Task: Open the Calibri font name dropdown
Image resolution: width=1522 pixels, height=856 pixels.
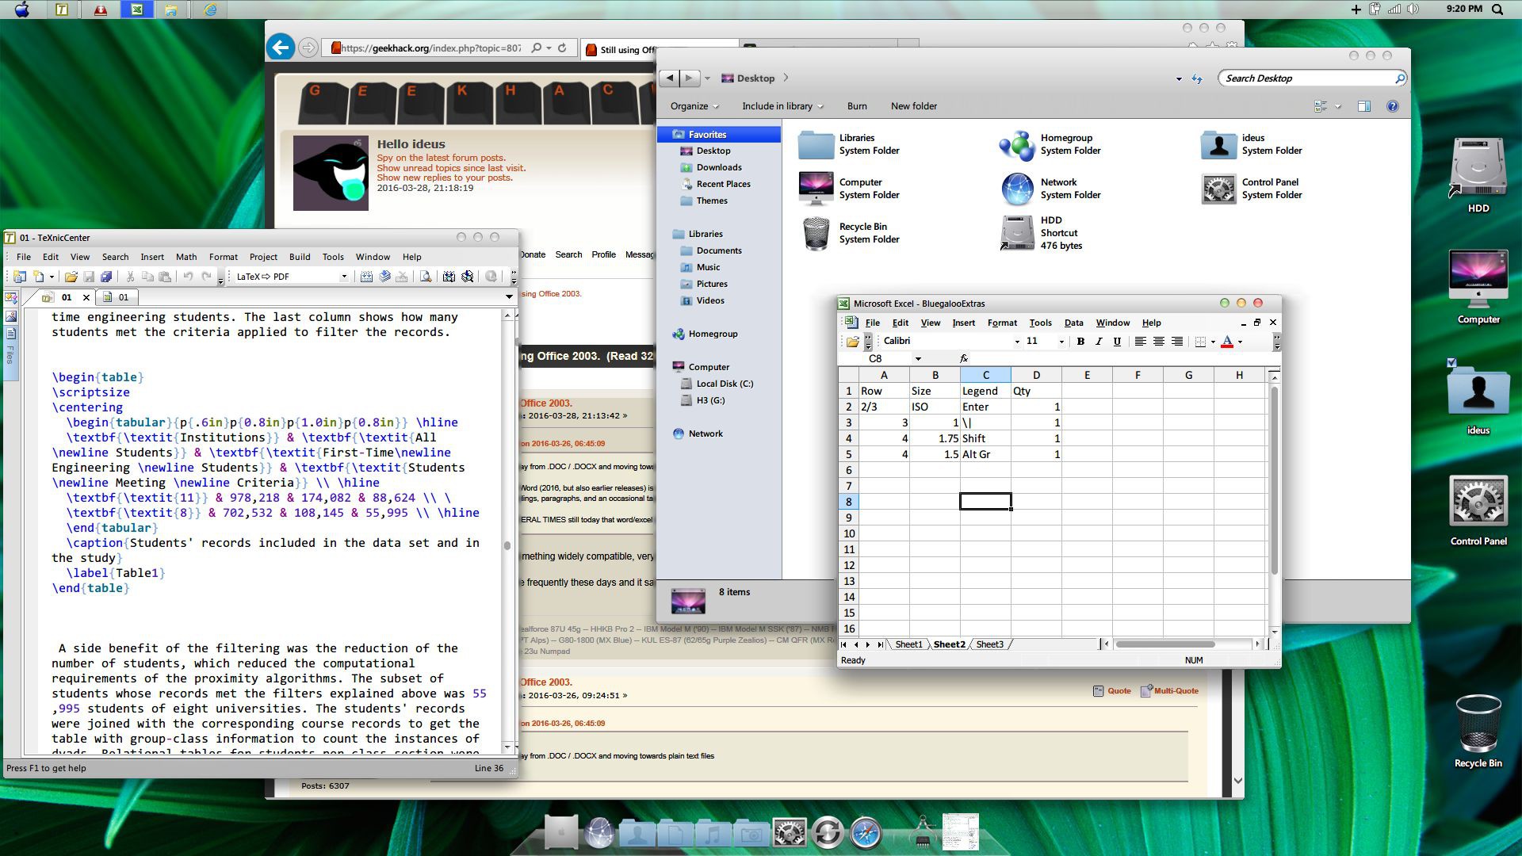Action: [x=1017, y=342]
